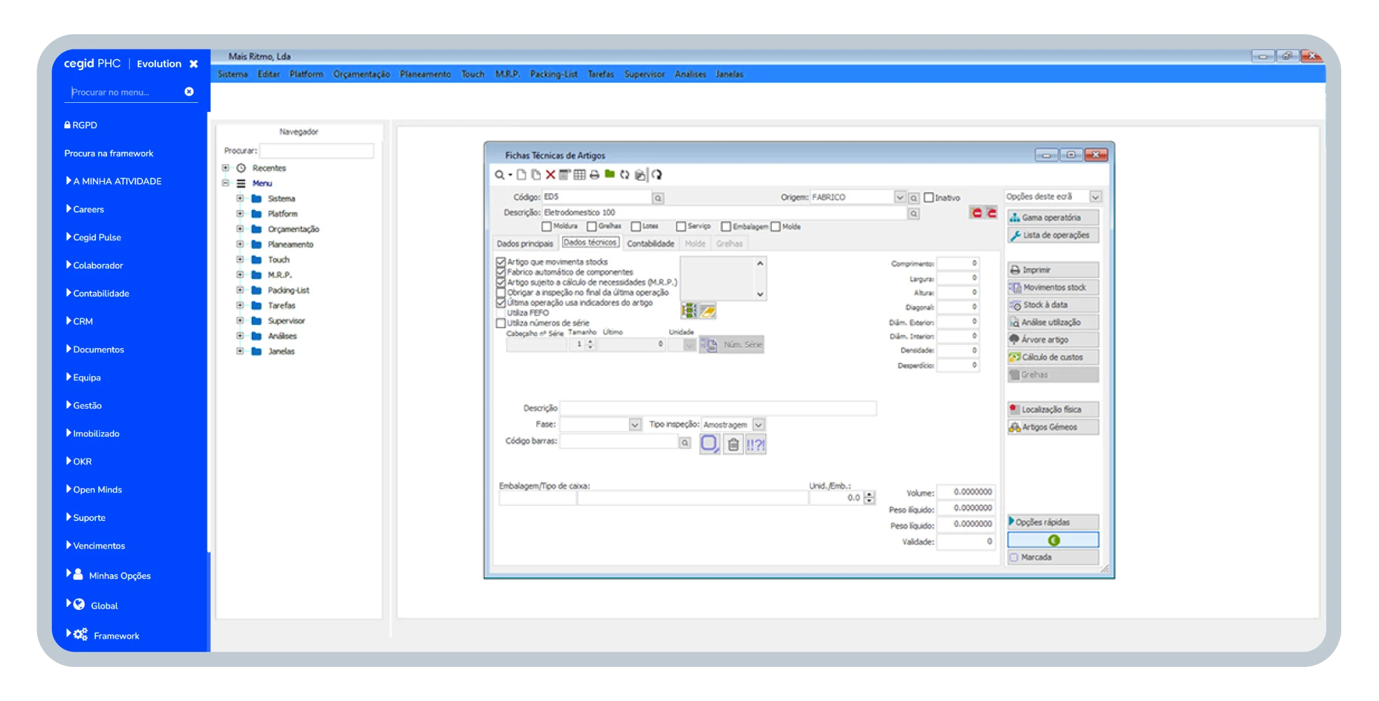Enable the Serviço checkbox
The image size is (1379, 701).
tap(681, 227)
